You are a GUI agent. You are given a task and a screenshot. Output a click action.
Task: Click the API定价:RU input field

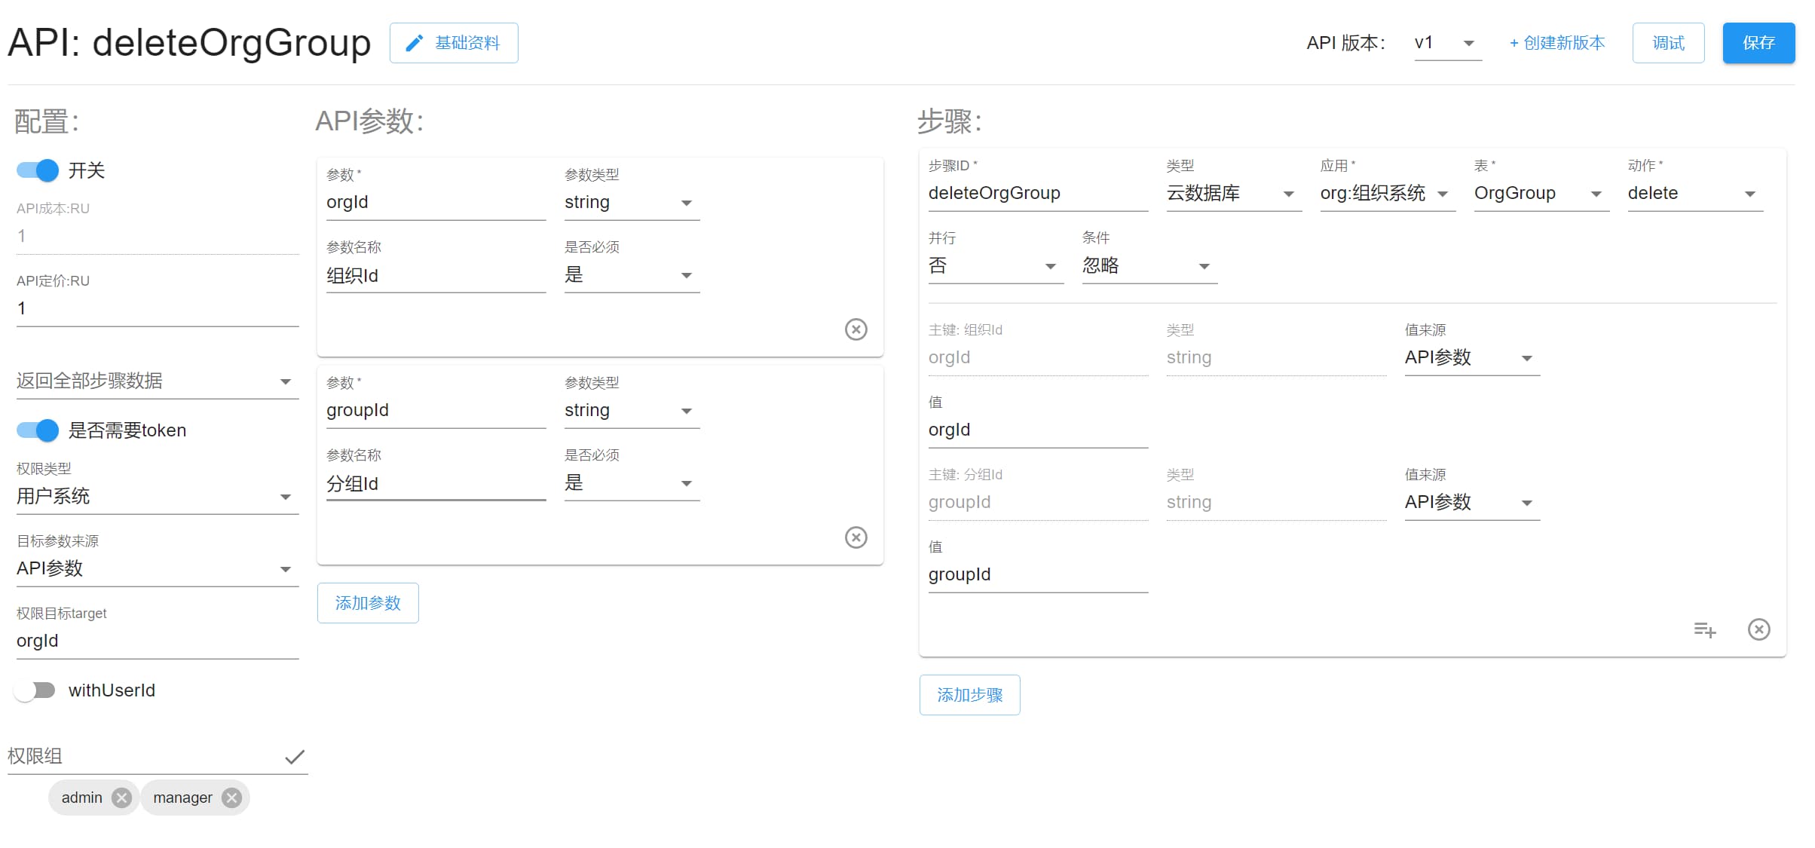158,308
